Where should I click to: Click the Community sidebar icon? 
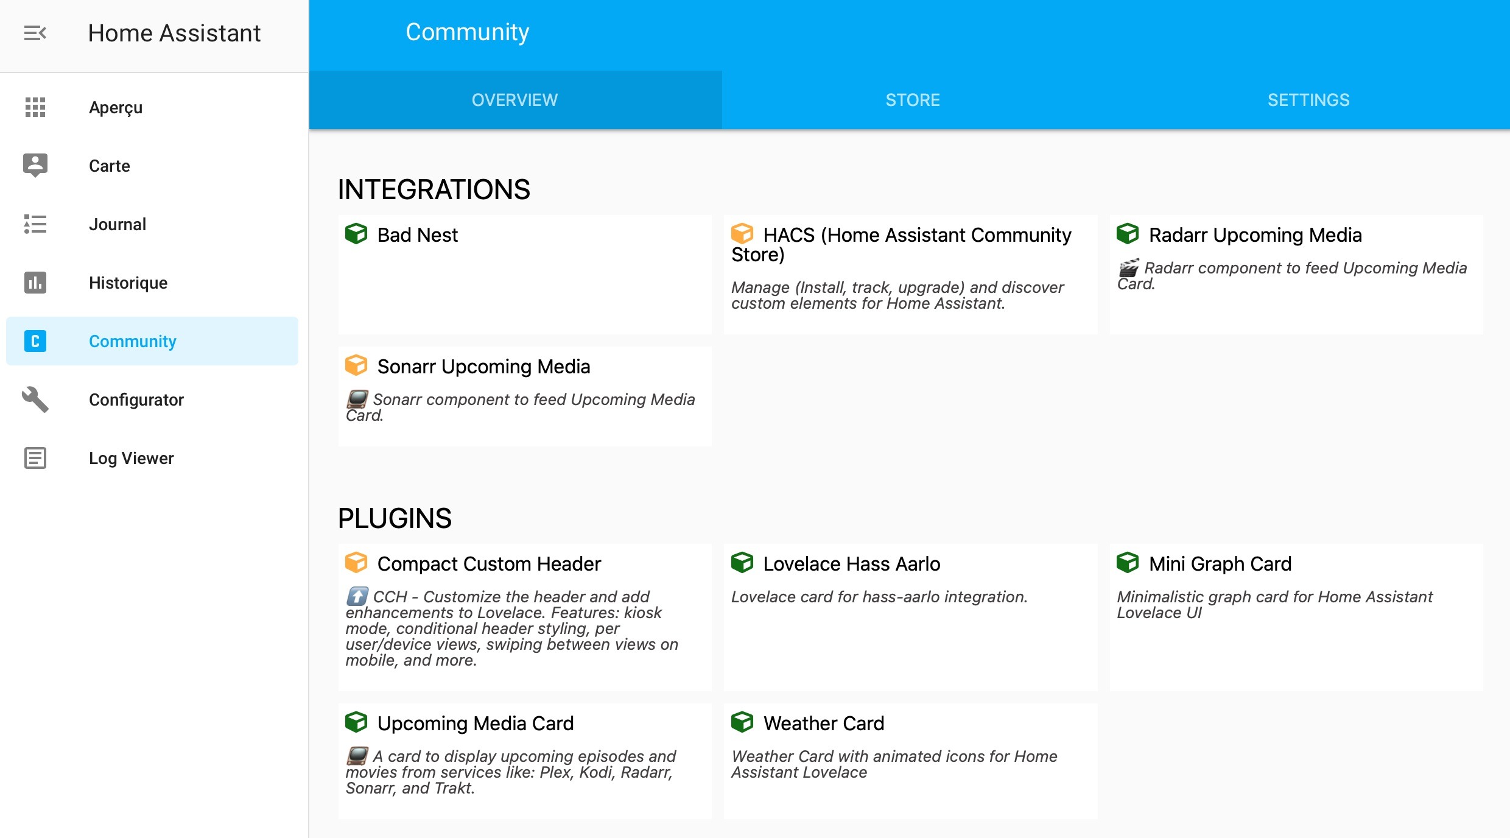point(35,341)
